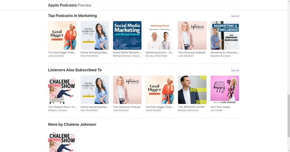Click the Apple Podcasts Preview header title

[70, 5]
